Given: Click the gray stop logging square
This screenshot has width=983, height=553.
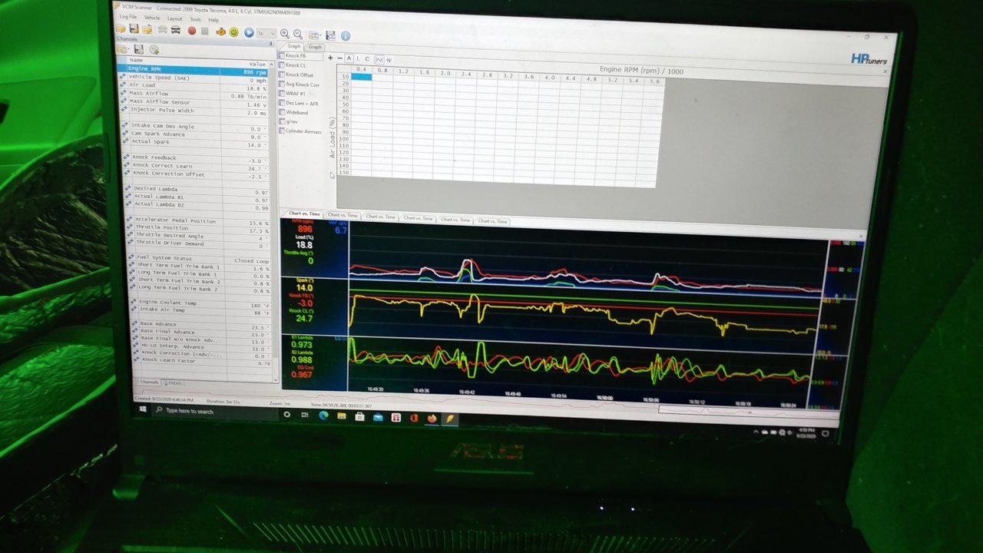Looking at the screenshot, I should click(x=205, y=31).
